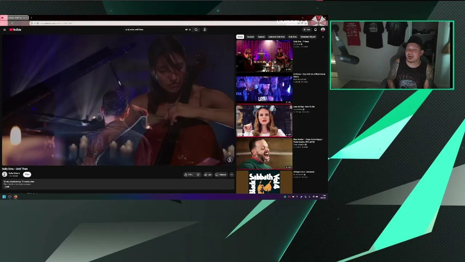Image resolution: width=465 pixels, height=262 pixels.
Task: Open more actions for the video
Action: (231, 175)
